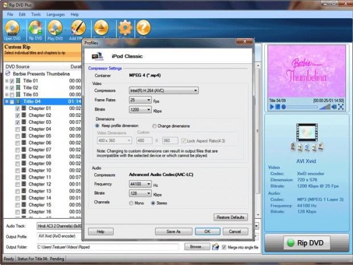Click the Thumbelina preview thumbnail

(x=307, y=71)
